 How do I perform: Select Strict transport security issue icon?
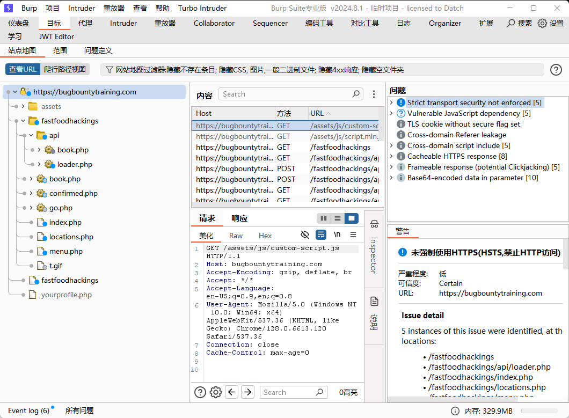tap(400, 102)
